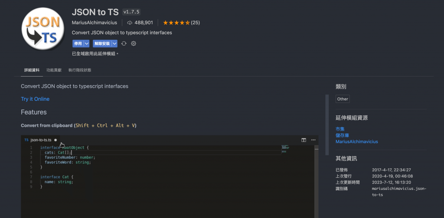Click the sync/auto-update icon next to uninstall

click(124, 44)
